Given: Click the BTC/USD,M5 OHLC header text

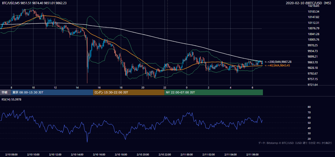Looking at the screenshot, I should pos(34,3).
